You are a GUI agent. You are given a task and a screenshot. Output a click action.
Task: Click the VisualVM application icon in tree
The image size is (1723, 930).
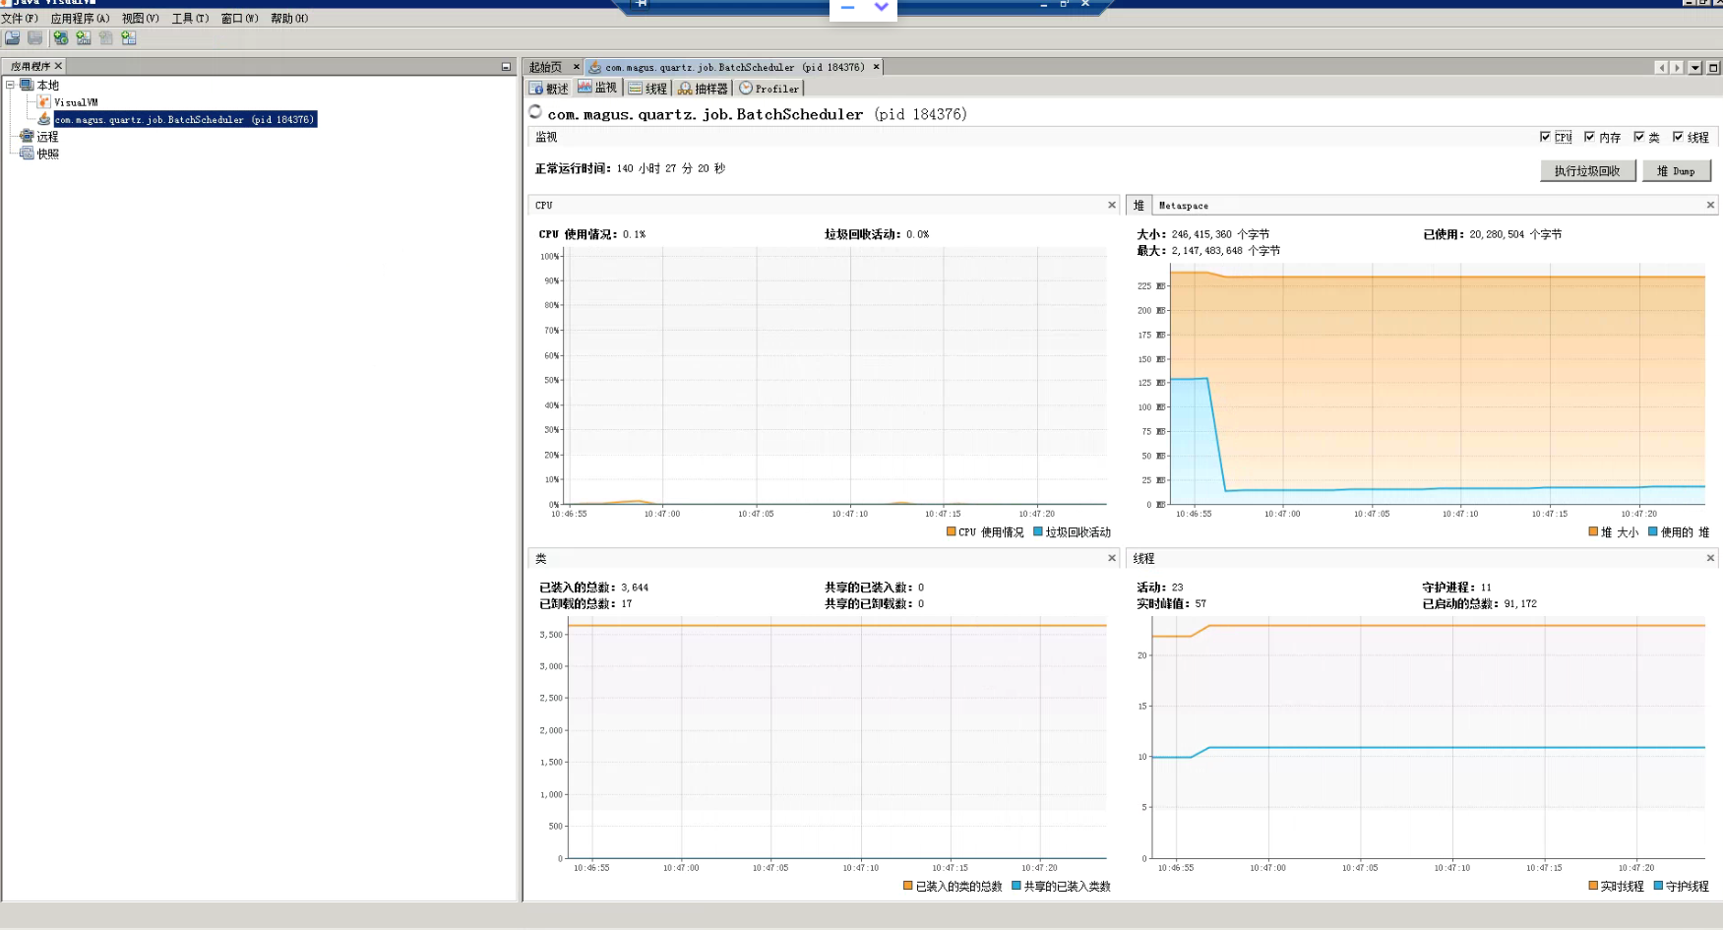tap(44, 102)
